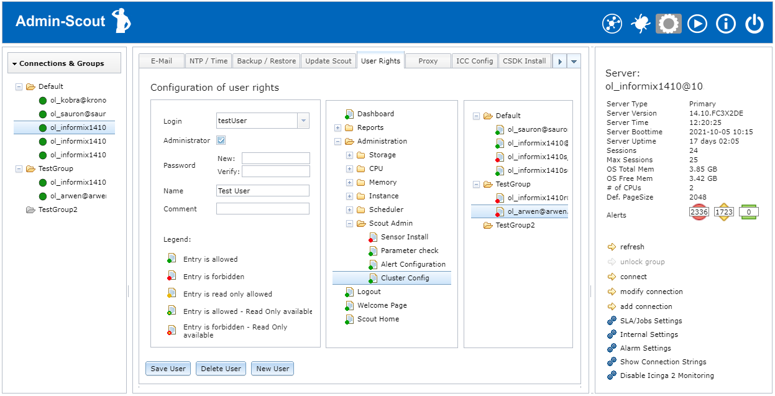Click the New password field
Image resolution: width=775 pixels, height=396 pixels.
[276, 159]
